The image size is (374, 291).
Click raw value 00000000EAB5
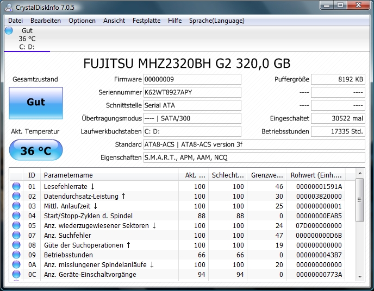319,216
